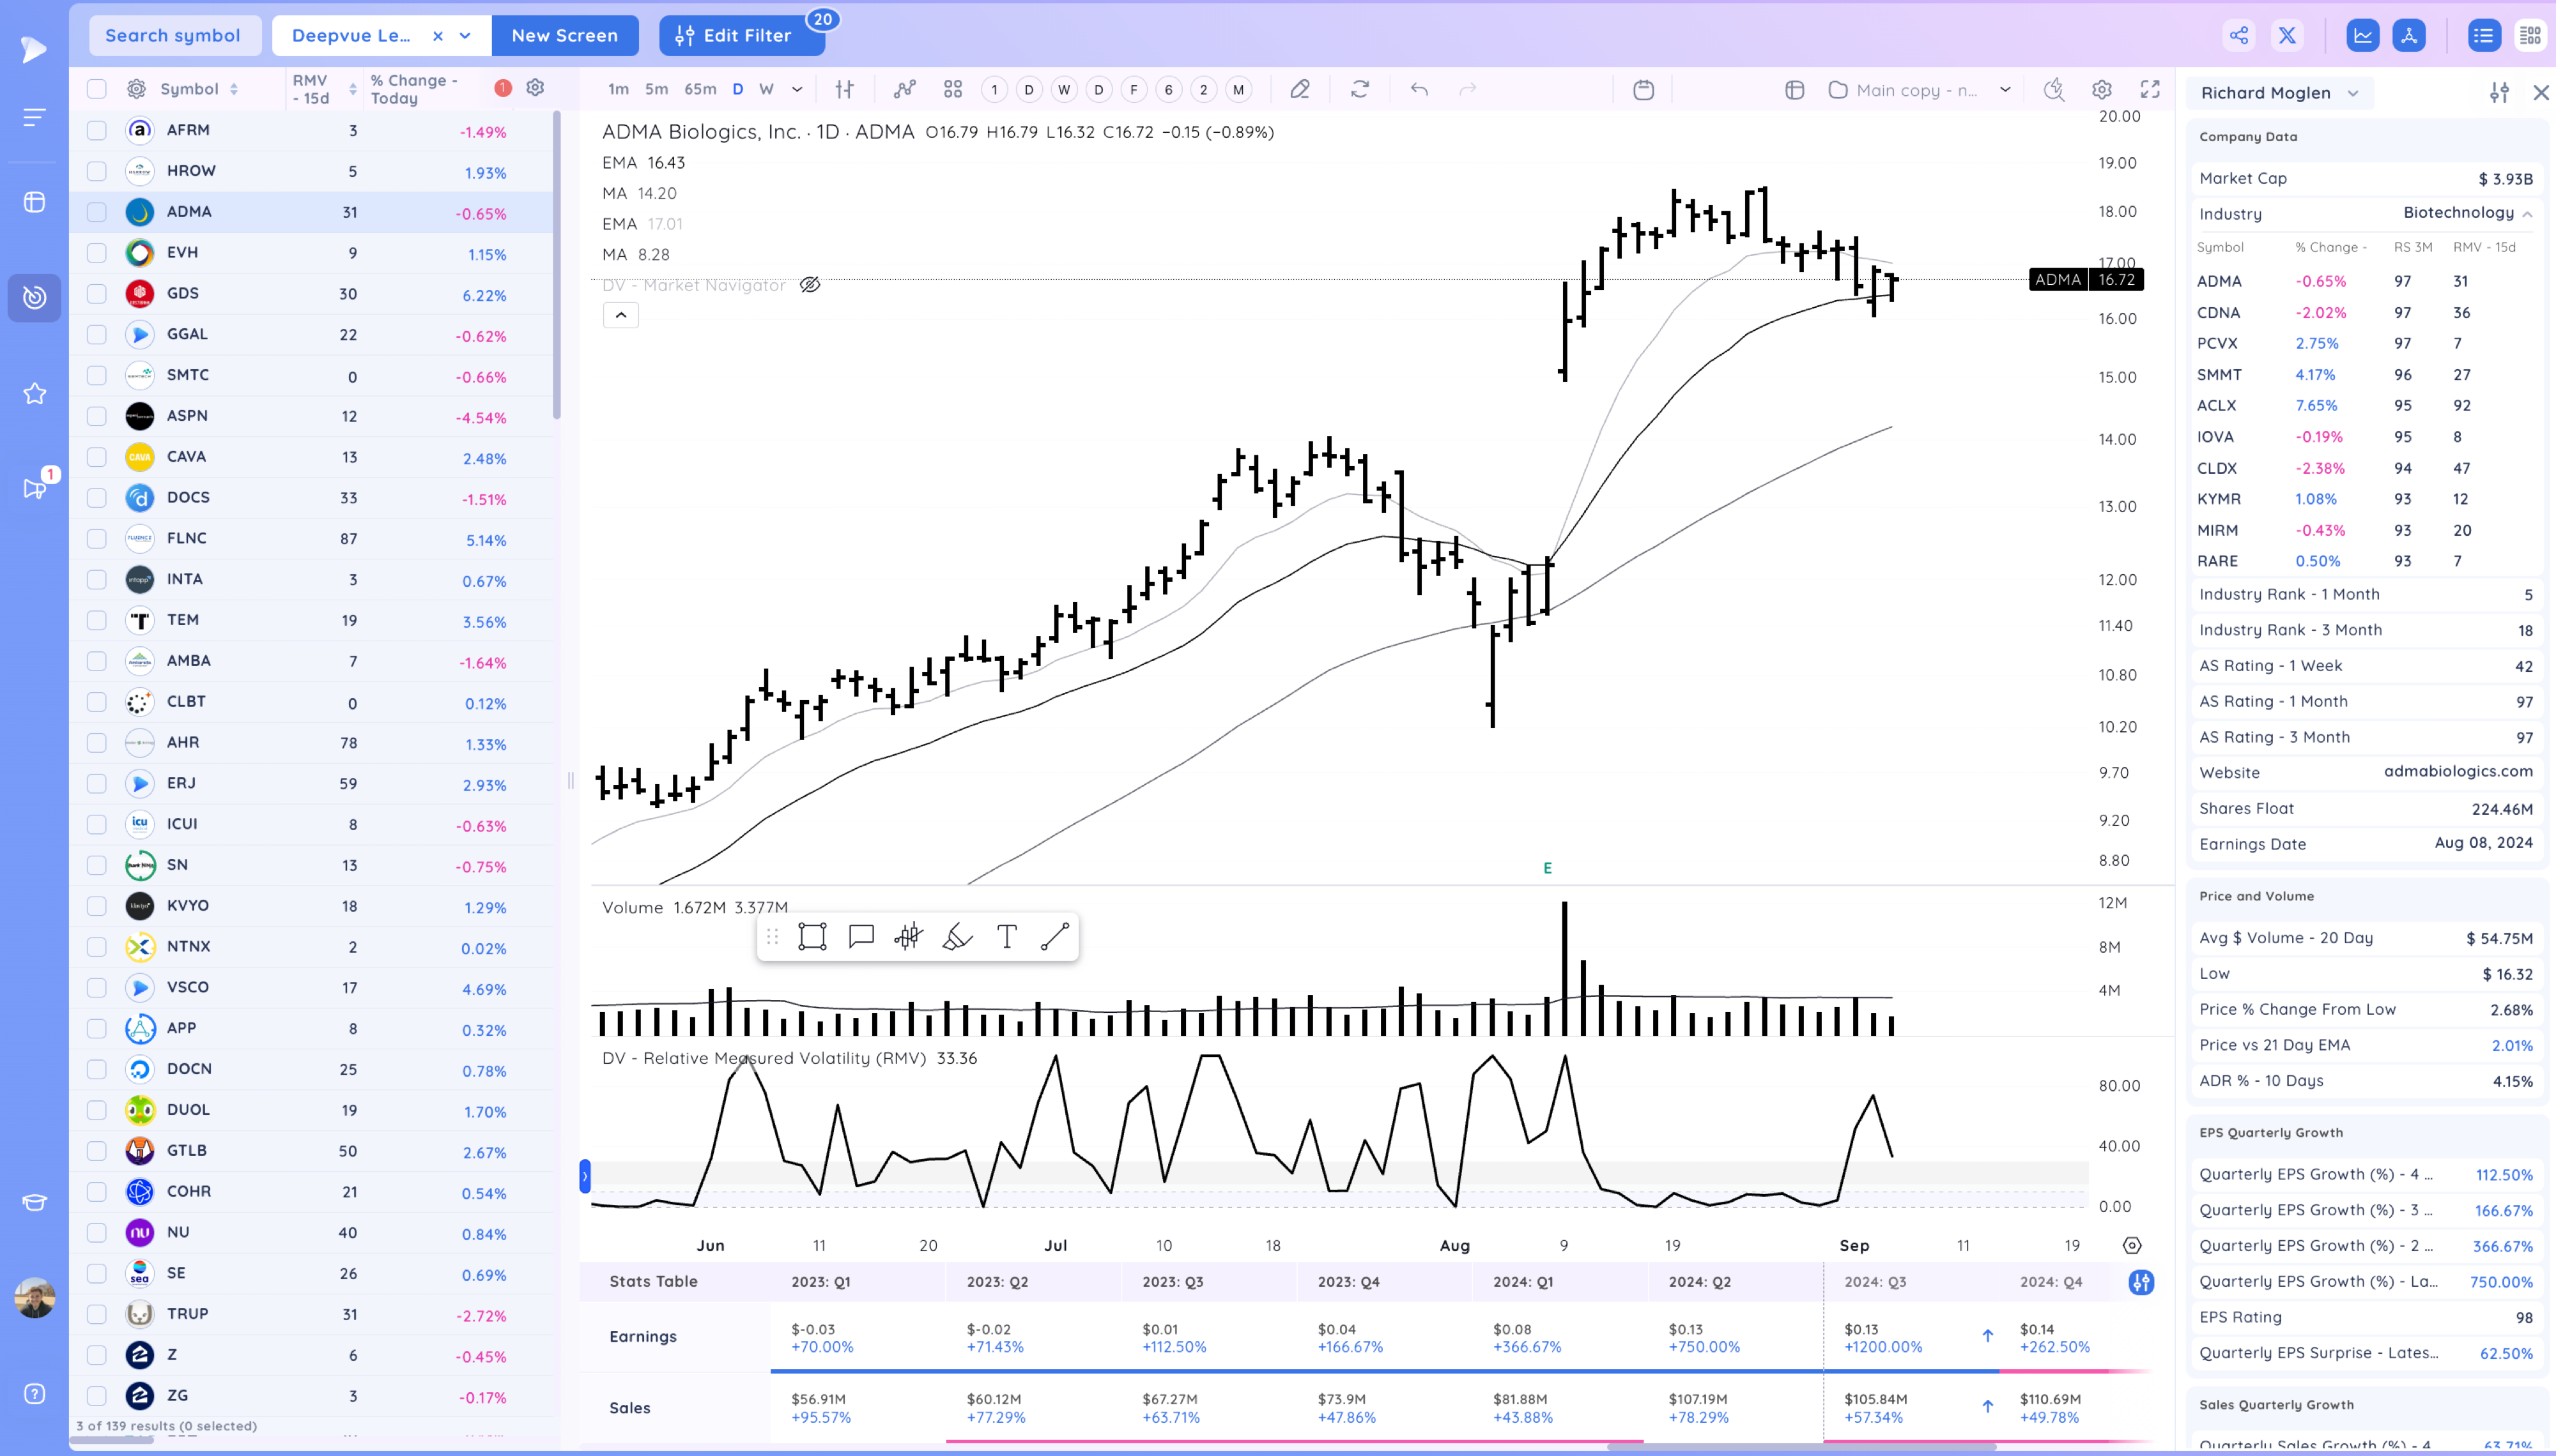Open the Edit Filter button
This screenshot has height=1456, width=2556.
[741, 36]
